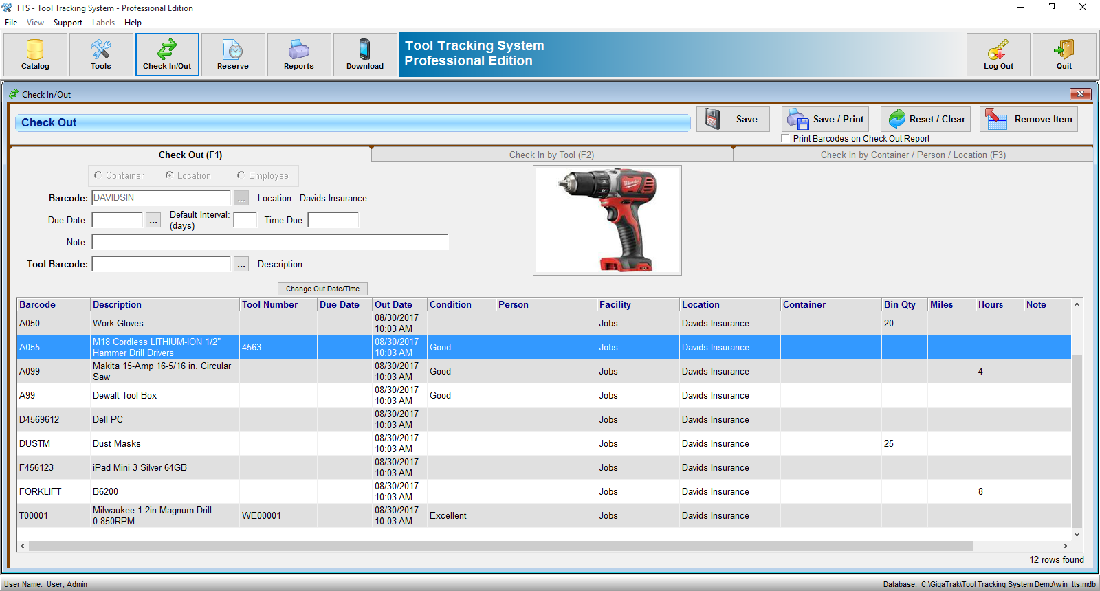Open the Help menu
This screenshot has width=1100, height=591.
133,23
